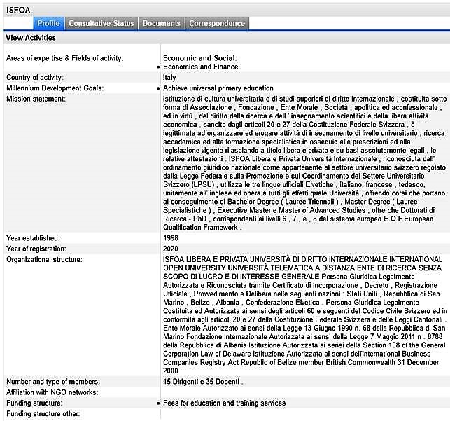Image resolution: width=450 pixels, height=421 pixels.
Task: Select 'Areas of expertise & Fields of activity' label
Action: (65, 58)
